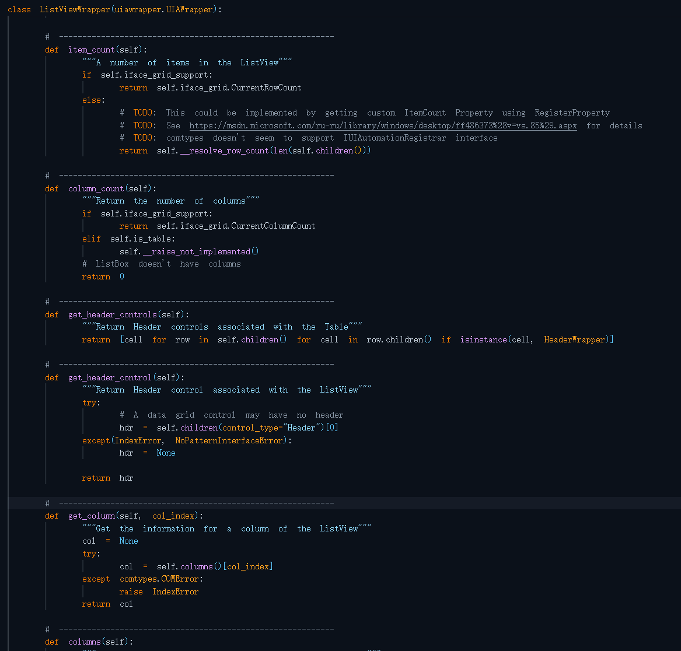Click the get_header_control method name
The width and height of the screenshot is (681, 651).
pyautogui.click(x=110, y=377)
